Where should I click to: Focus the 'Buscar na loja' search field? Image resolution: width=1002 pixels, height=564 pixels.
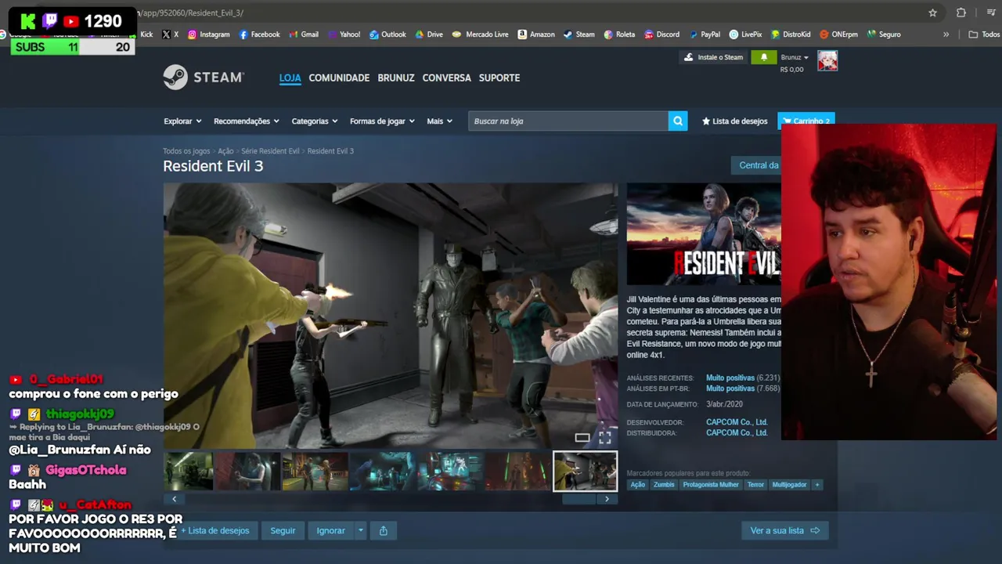coord(568,121)
